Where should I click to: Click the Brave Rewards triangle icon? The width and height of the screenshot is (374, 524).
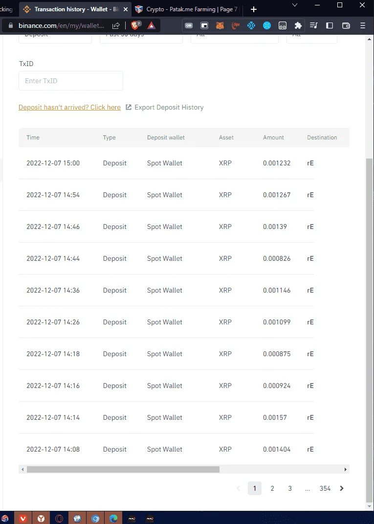point(151,25)
